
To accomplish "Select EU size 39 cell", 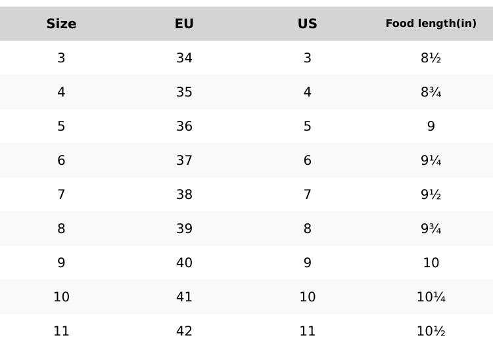I will point(184,229).
